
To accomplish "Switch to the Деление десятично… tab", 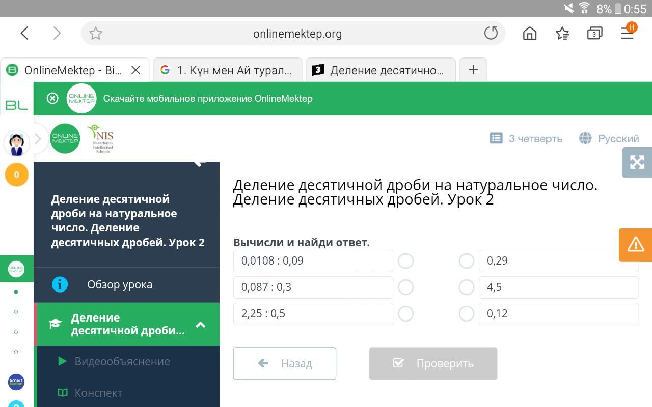I will (381, 70).
